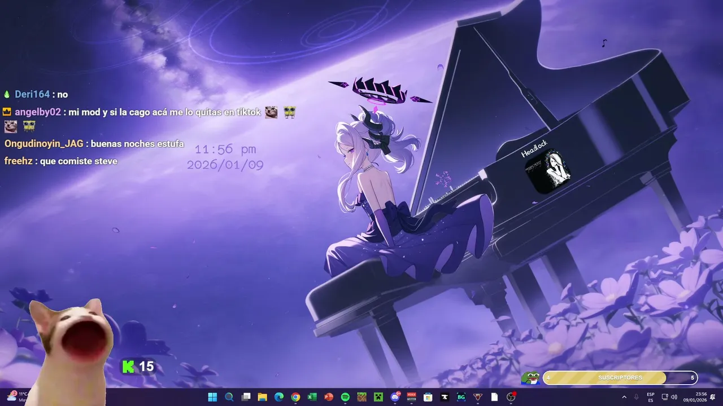Click chat username 'freehz'
Screen dimensions: 723x406
coord(18,161)
